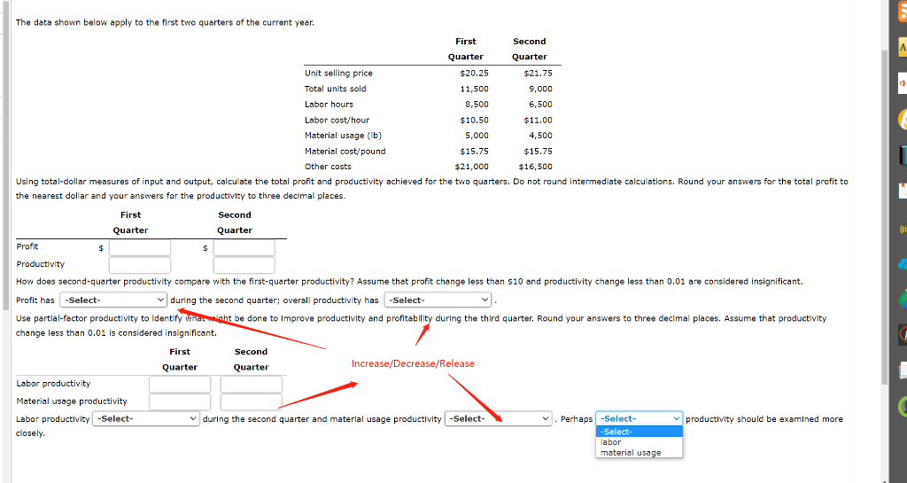The width and height of the screenshot is (907, 483).
Task: Open the 'Labor productivity' select dropdown
Action: (146, 418)
